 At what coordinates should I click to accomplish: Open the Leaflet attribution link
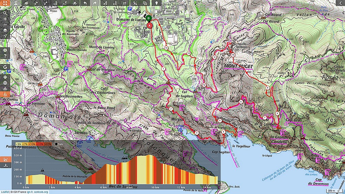(x=4, y=192)
